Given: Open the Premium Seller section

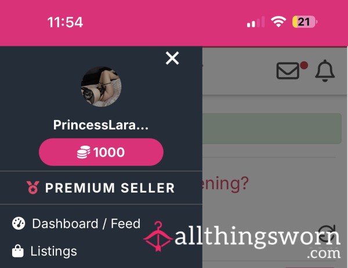Looking at the screenshot, I should coord(101,188).
